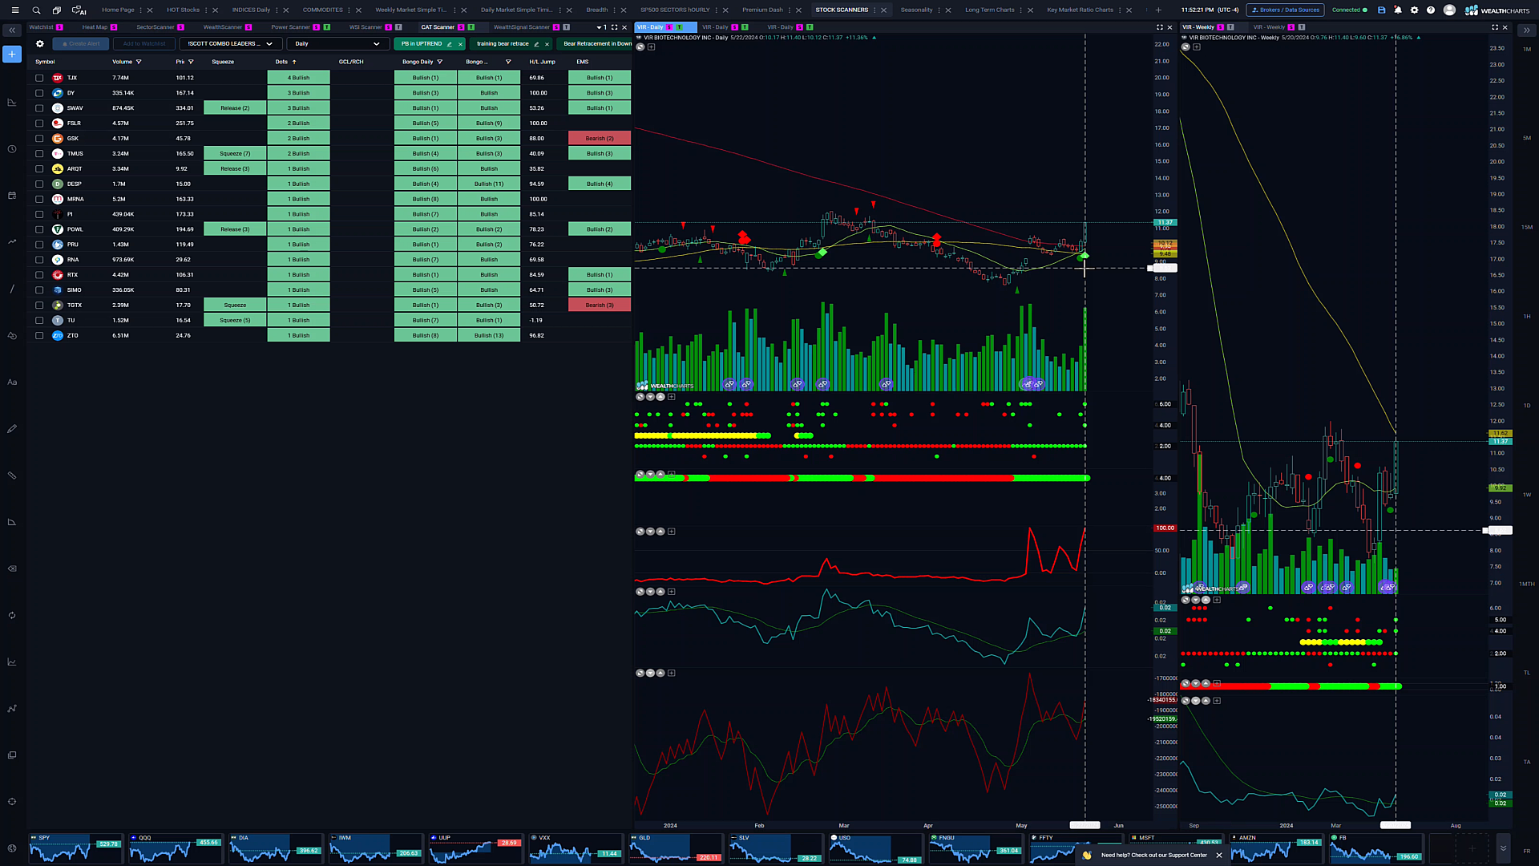The width and height of the screenshot is (1539, 866).
Task: Check the DY row checkbox
Action: [39, 93]
